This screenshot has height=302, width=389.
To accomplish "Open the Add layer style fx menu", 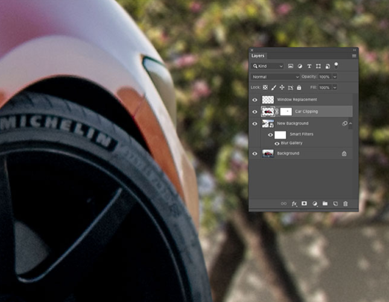I will pyautogui.click(x=294, y=204).
